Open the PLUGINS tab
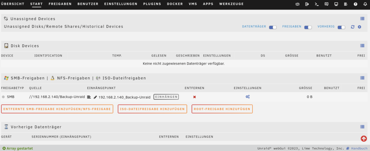The width and height of the screenshot is (370, 151). 152,4
